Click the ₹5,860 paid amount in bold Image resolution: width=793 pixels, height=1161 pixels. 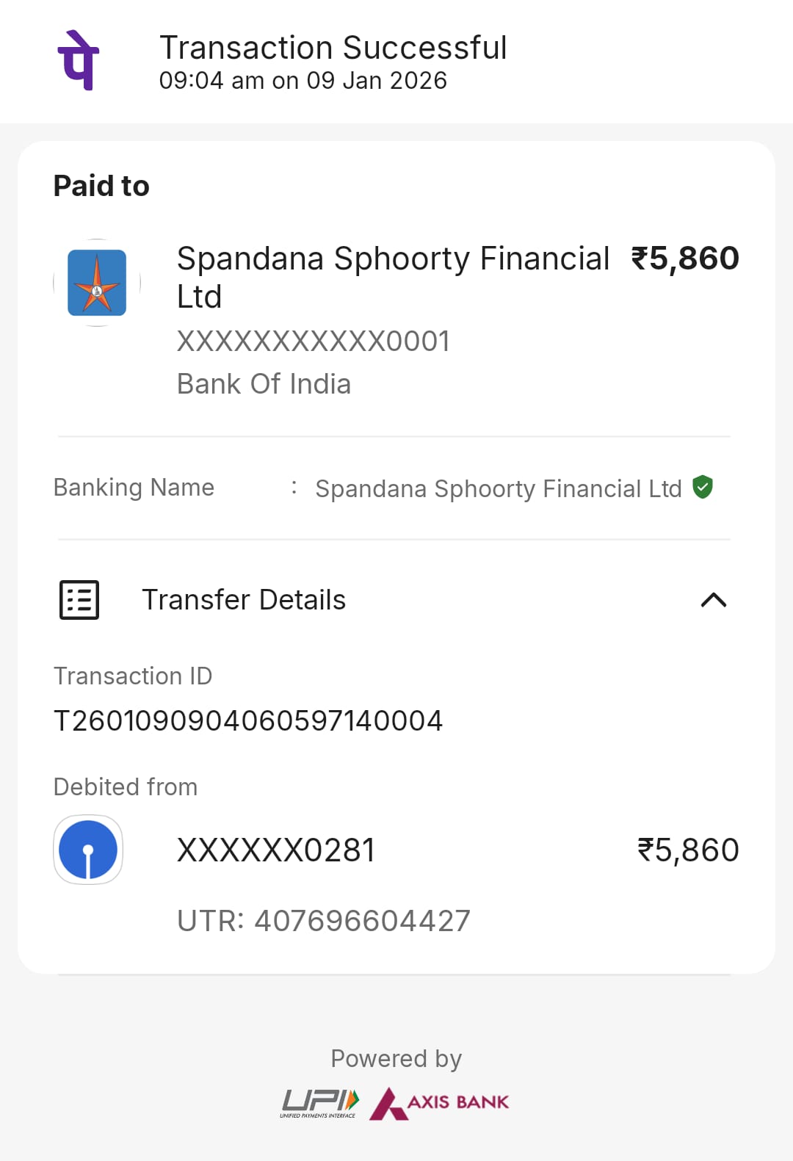tap(685, 258)
